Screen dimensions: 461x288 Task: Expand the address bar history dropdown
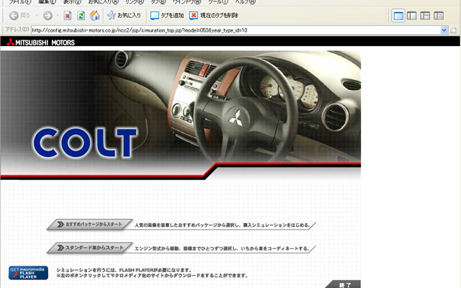click(444, 30)
